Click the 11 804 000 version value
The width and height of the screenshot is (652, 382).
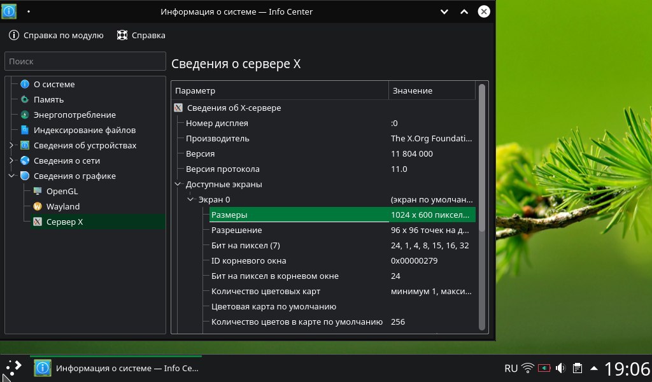(412, 154)
